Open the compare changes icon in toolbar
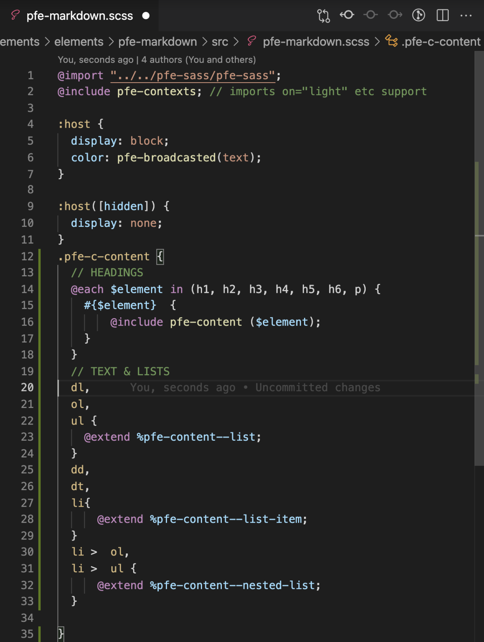Screen dimensions: 484x642 [x=323, y=16]
